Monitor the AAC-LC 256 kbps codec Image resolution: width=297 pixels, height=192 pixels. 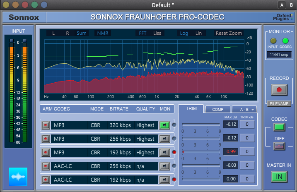[x=164, y=166]
